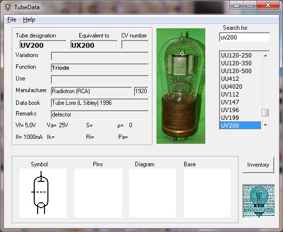Click the list scroll down arrow
Viewport: 283px width, 232px height.
point(265,125)
